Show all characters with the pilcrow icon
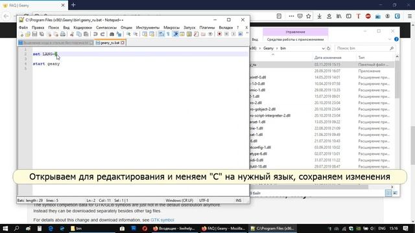Viewport: 415px width, 233px height. click(x=168, y=34)
